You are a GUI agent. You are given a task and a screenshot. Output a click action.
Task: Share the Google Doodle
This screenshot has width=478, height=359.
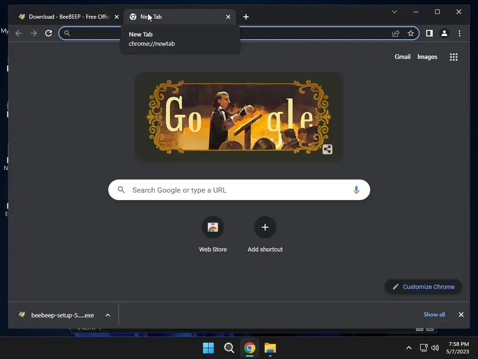coord(327,149)
